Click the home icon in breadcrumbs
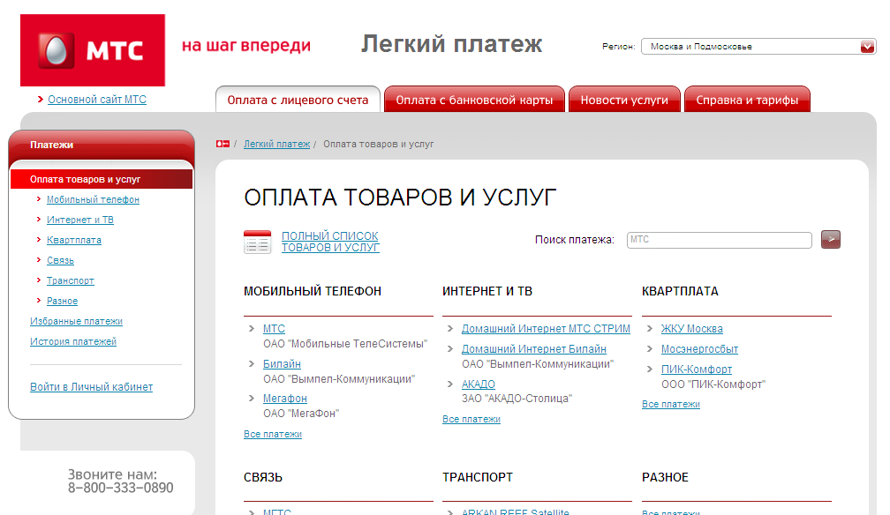The height and width of the screenshot is (515, 890). click(222, 144)
